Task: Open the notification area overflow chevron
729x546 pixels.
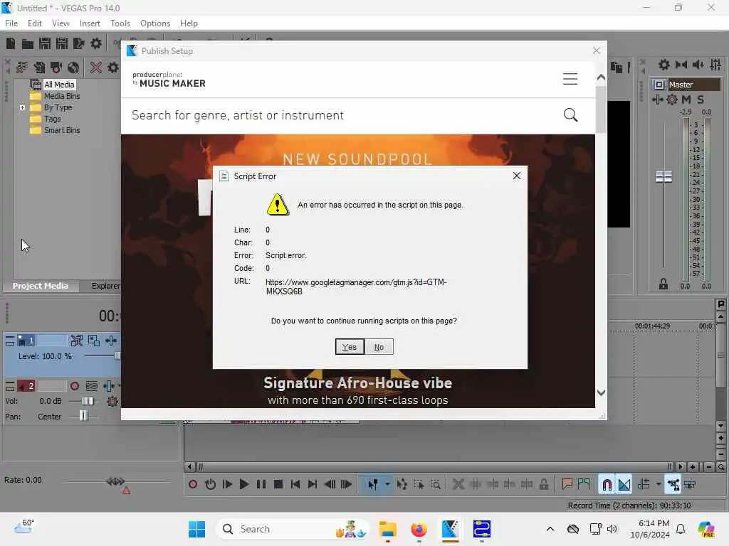Action: tap(550, 529)
